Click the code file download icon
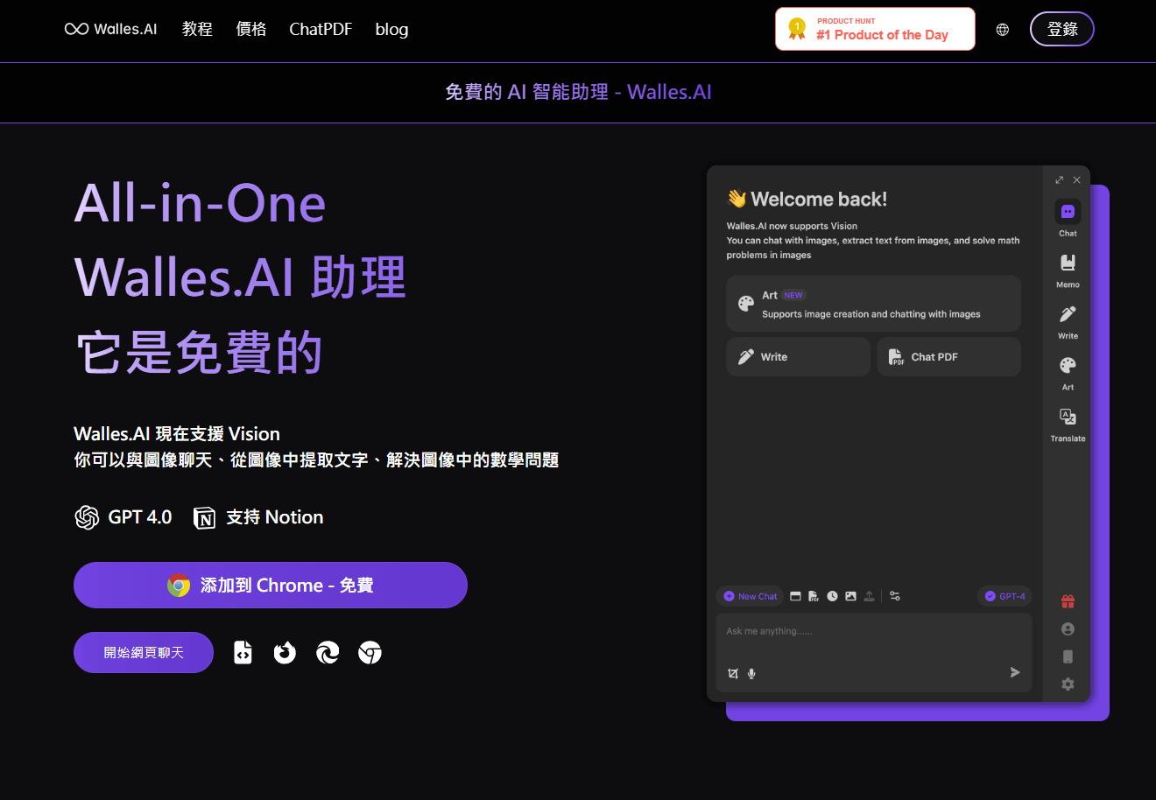1156x800 pixels. [x=243, y=652]
